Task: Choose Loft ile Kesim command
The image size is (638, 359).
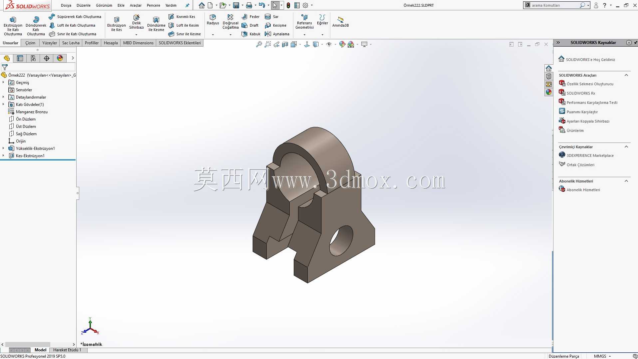Action: click(x=183, y=25)
